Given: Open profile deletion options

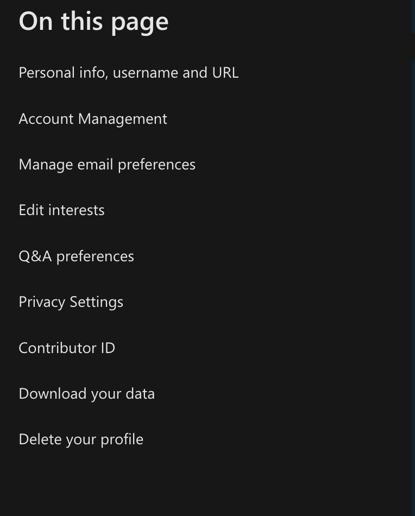Looking at the screenshot, I should click(80, 438).
